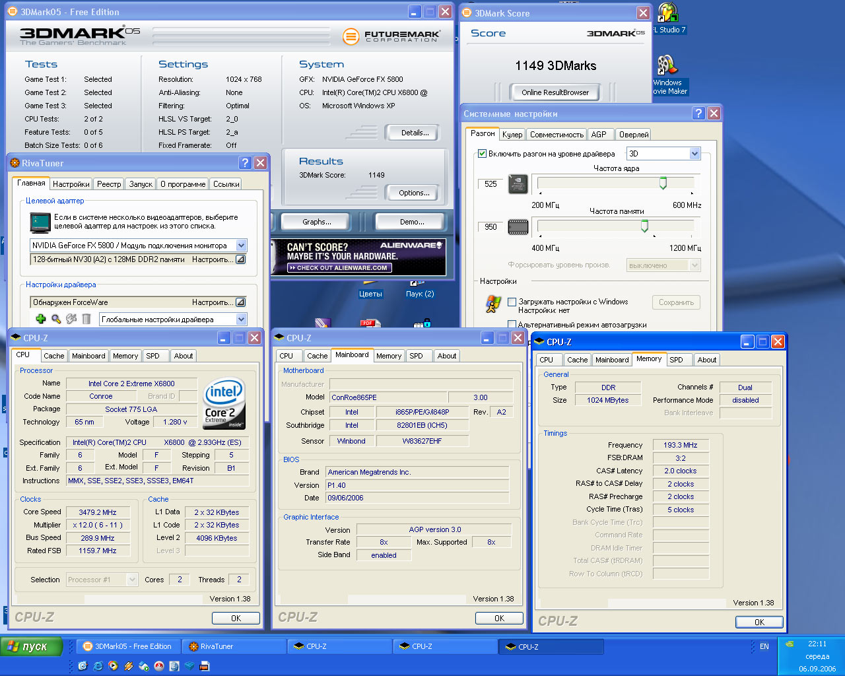Click the magnifier icon in RivaTuner driver settings

point(56,319)
